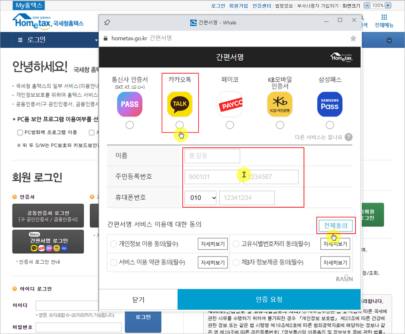Image resolution: width=405 pixels, height=334 pixels.
Task: Select radio button under 통신사 인증서
Action: pos(130,125)
